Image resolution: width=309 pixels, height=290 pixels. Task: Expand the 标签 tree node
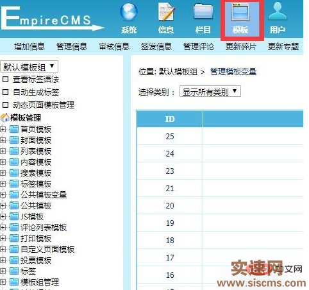tap(3, 271)
